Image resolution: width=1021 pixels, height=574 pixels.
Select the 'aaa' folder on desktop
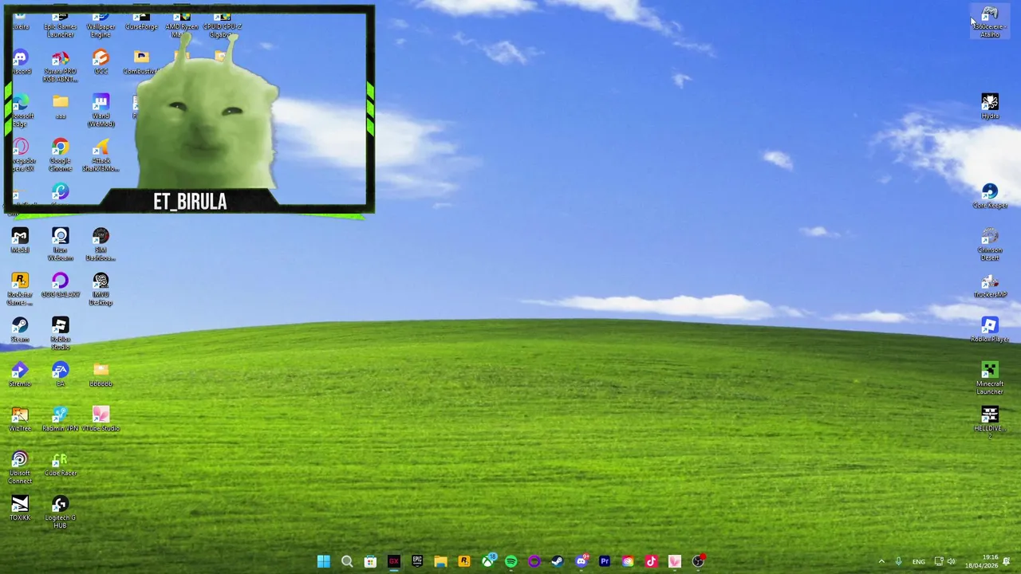[x=61, y=107]
